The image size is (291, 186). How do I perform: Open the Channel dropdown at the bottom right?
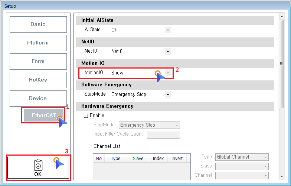pyautogui.click(x=242, y=175)
